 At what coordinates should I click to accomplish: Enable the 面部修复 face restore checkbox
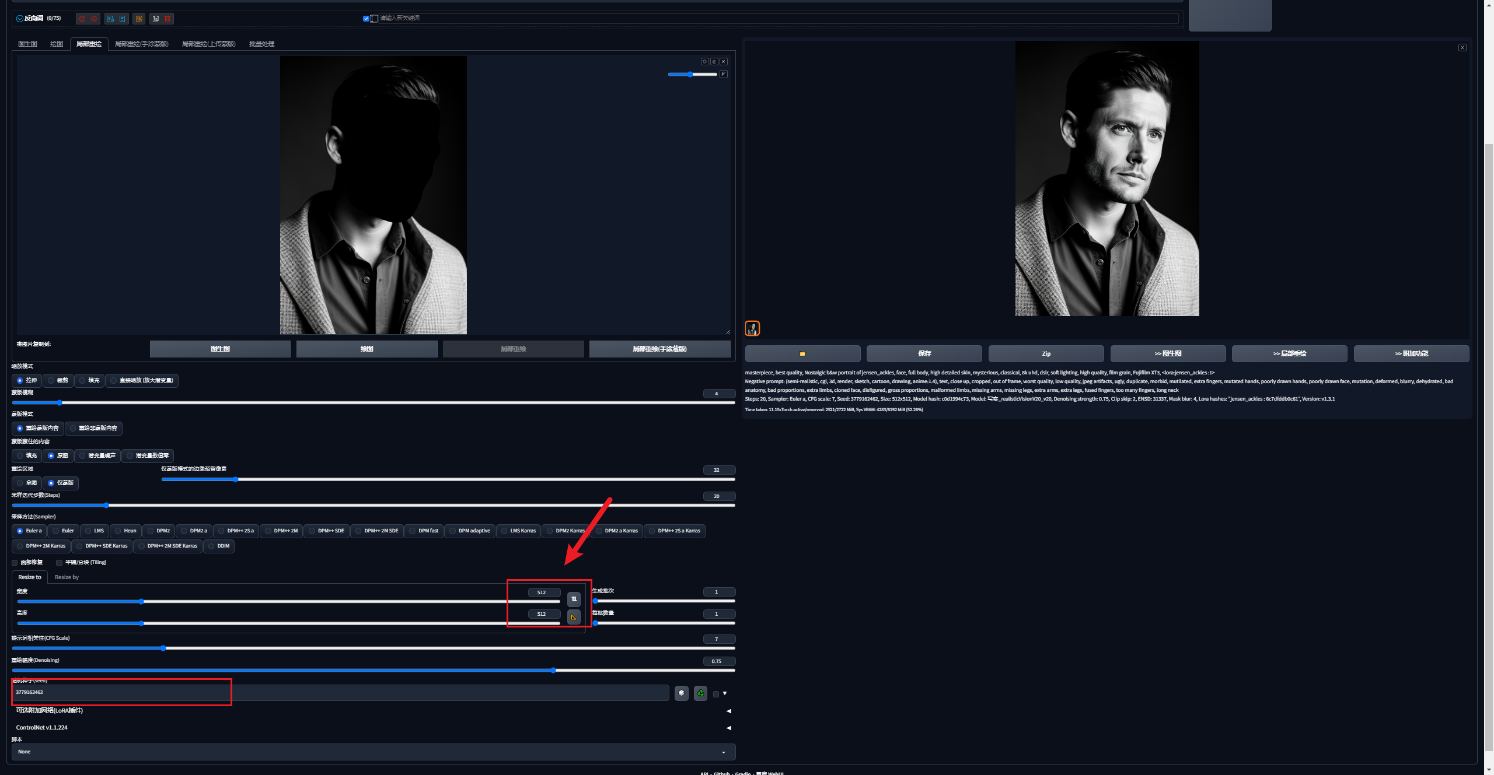point(15,563)
